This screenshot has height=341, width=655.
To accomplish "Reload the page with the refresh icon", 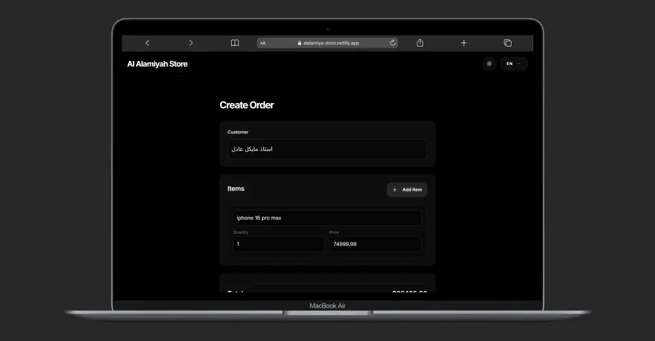I will click(x=392, y=43).
